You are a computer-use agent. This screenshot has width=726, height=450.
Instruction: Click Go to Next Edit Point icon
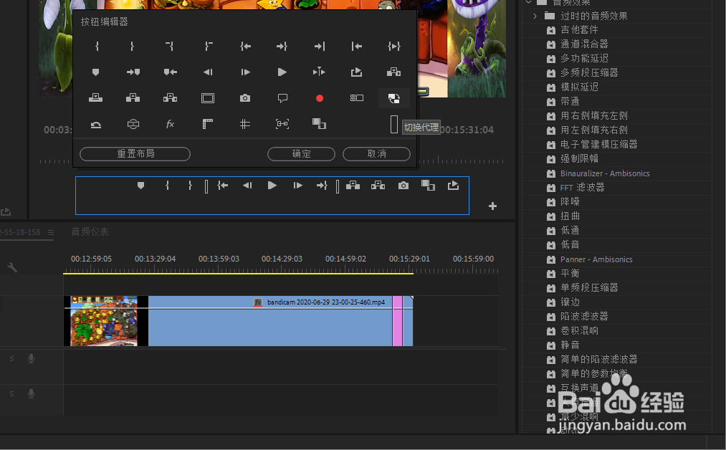(x=320, y=47)
